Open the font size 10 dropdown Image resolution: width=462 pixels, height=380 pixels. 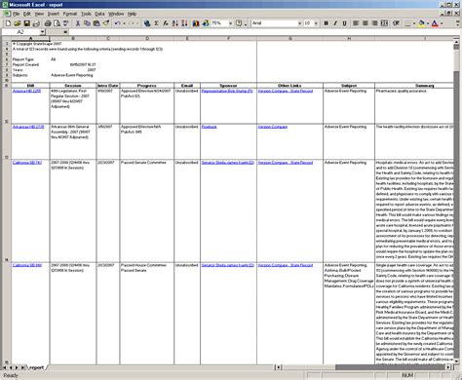point(316,23)
